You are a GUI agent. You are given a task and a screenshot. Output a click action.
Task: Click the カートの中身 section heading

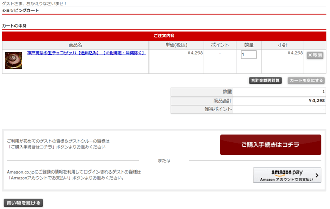click(x=14, y=26)
